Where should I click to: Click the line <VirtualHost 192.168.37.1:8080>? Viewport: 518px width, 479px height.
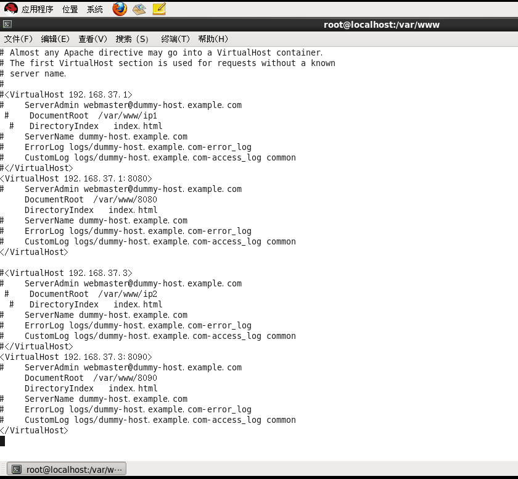(76, 178)
